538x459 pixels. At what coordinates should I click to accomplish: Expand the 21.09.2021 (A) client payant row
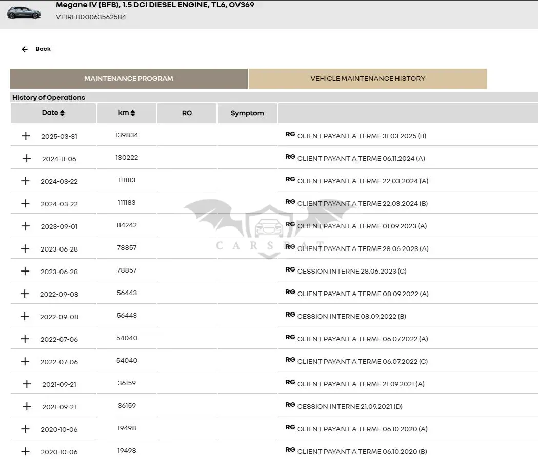(27, 384)
